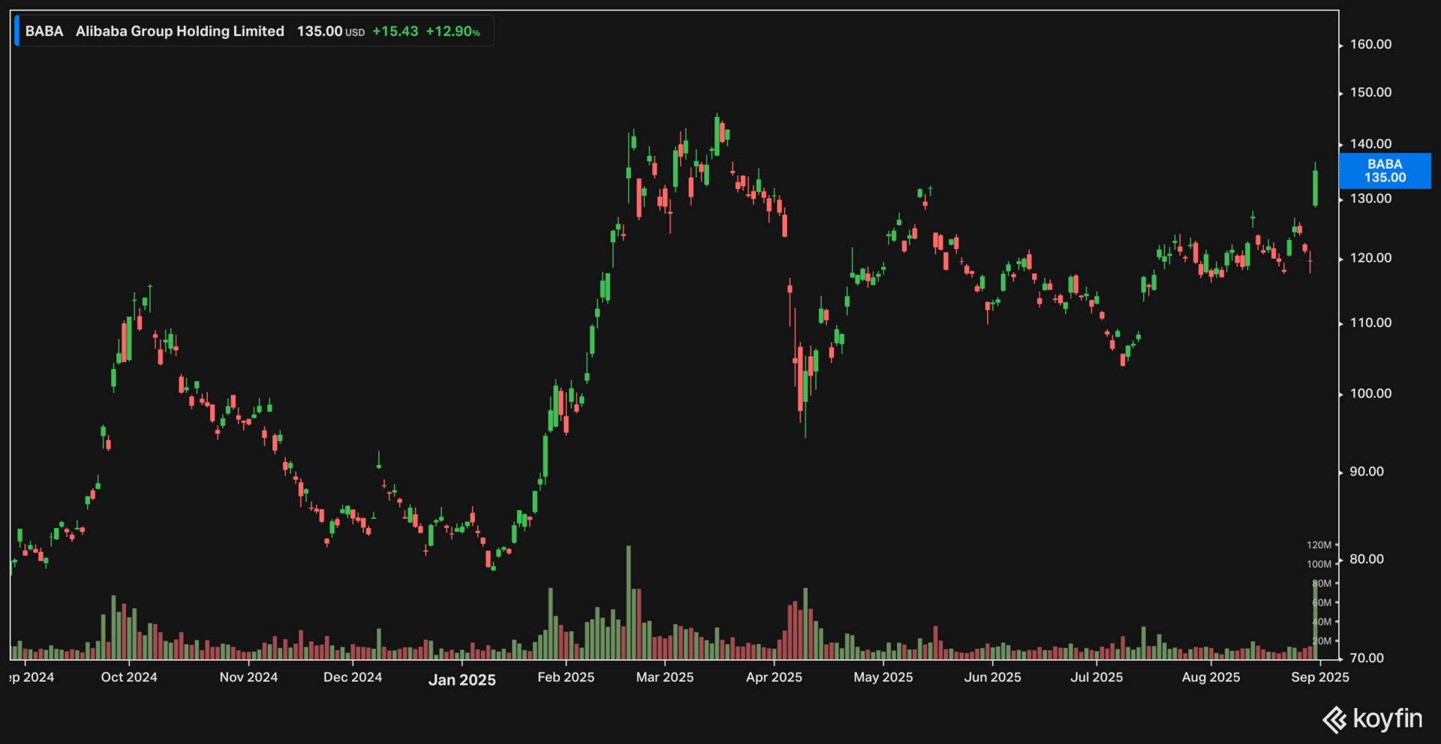Click the 160.00 price axis label

pos(1370,44)
